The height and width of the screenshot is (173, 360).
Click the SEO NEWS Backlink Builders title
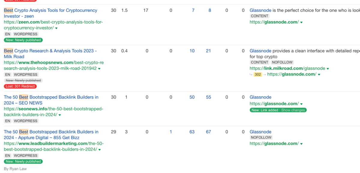51,97
